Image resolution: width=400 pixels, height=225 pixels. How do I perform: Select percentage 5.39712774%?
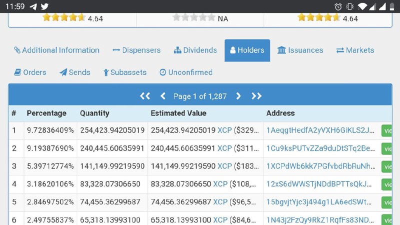tap(50, 166)
